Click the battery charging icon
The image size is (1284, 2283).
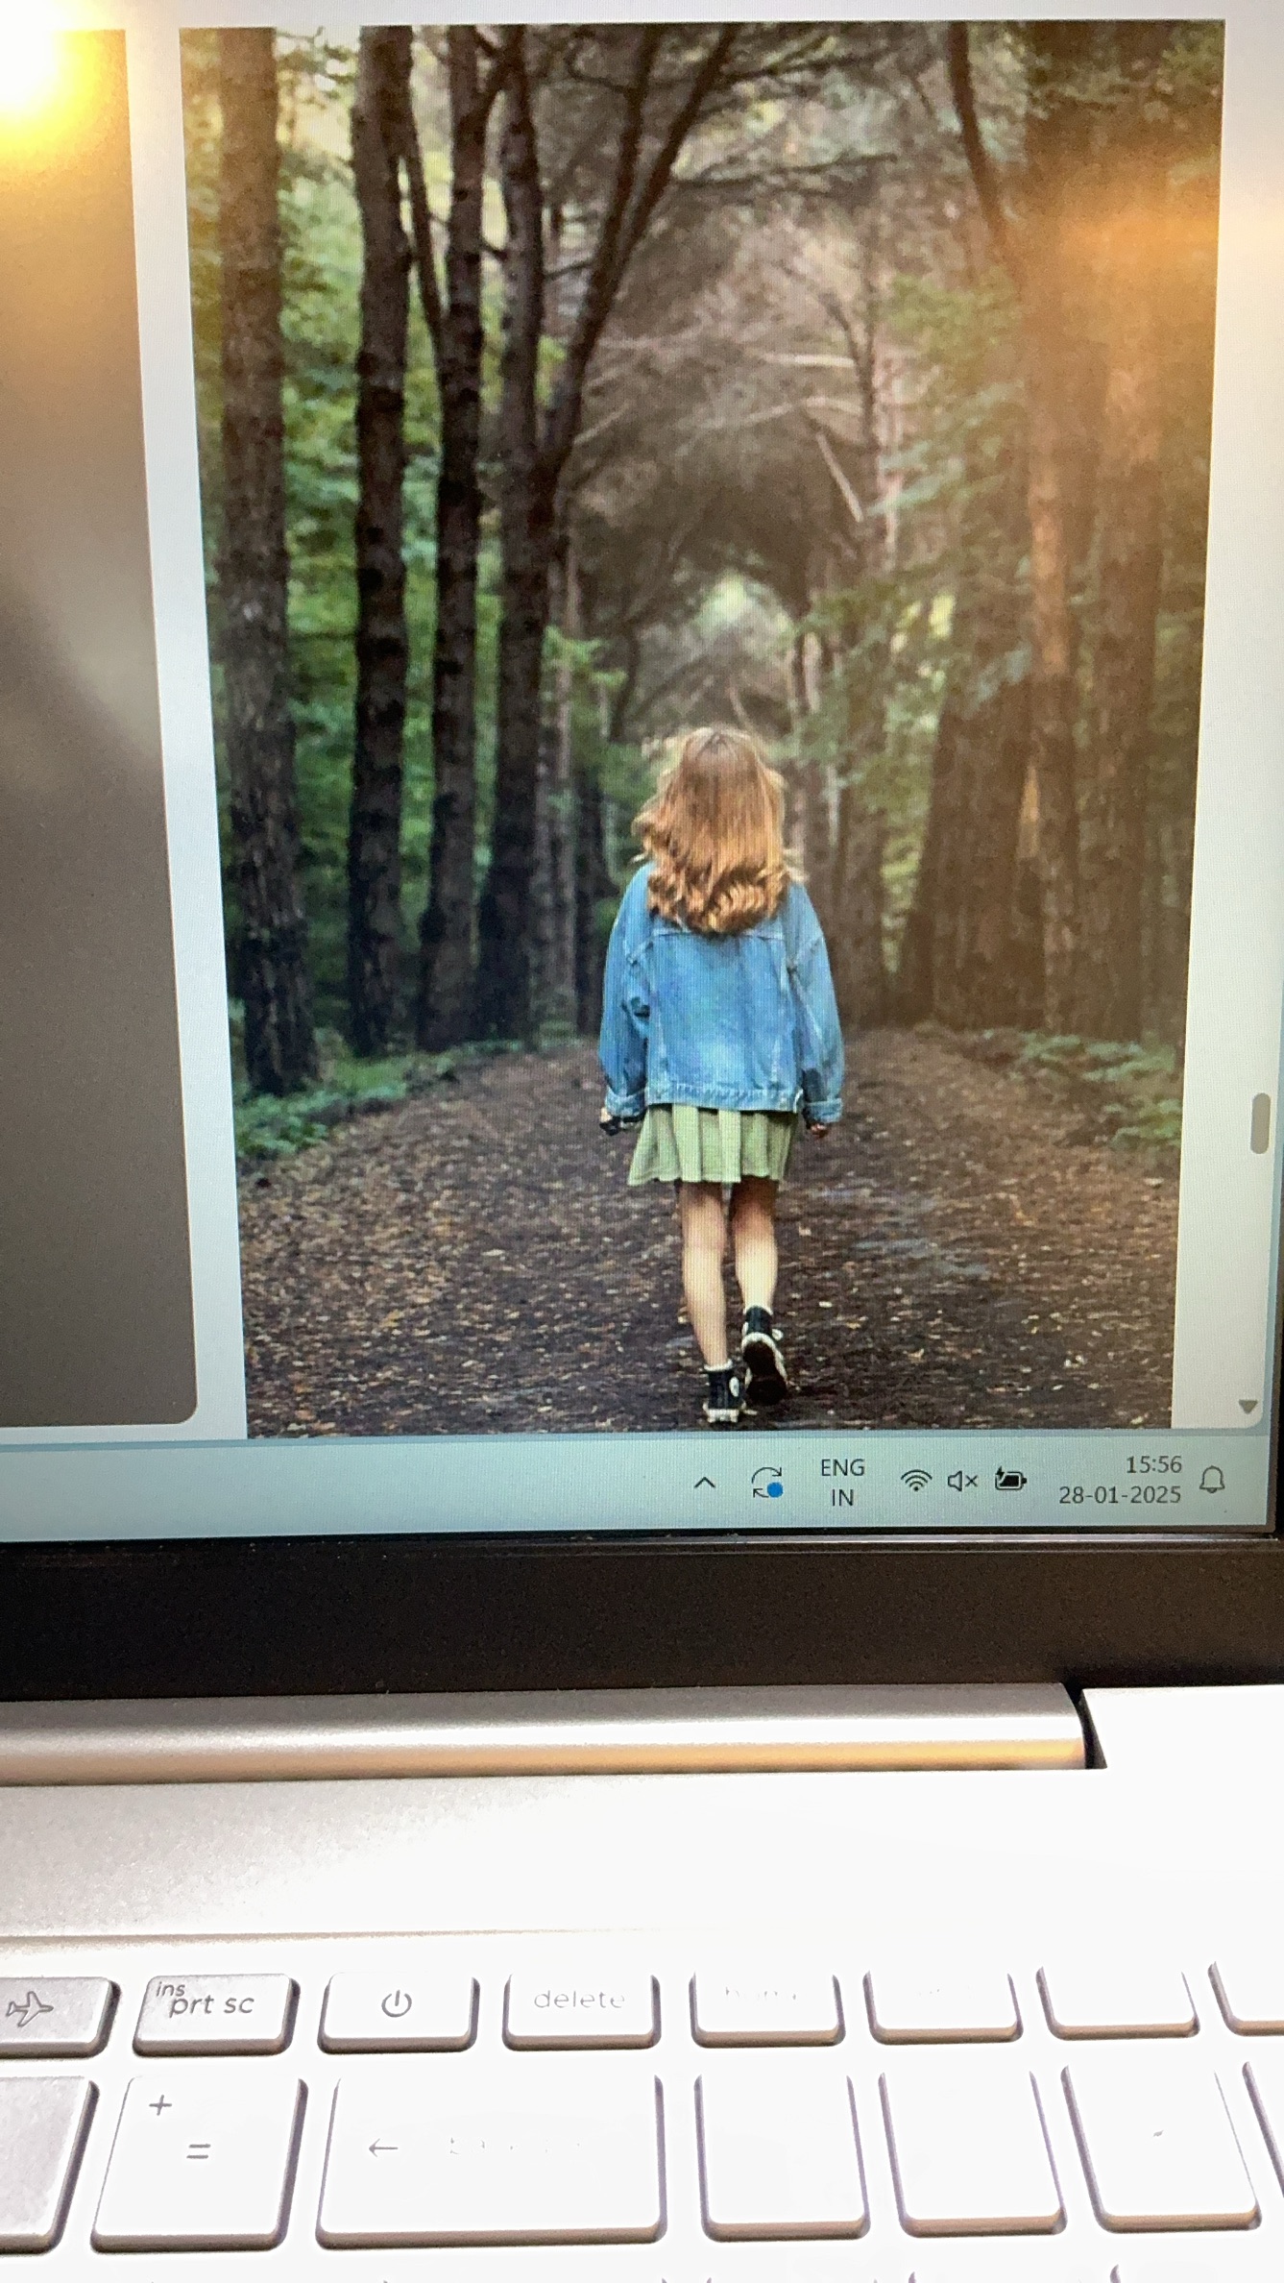coord(1009,1479)
